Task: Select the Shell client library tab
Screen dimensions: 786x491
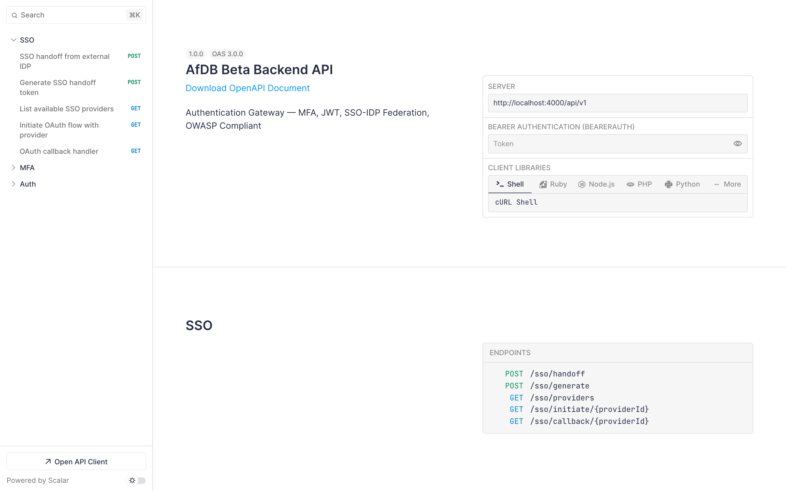Action: coord(510,184)
